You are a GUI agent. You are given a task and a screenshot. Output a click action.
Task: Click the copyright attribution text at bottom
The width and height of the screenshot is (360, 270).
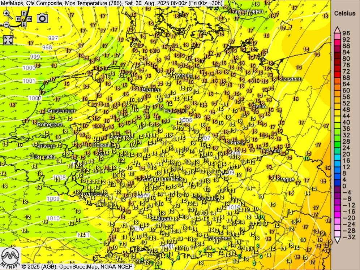[77, 266]
